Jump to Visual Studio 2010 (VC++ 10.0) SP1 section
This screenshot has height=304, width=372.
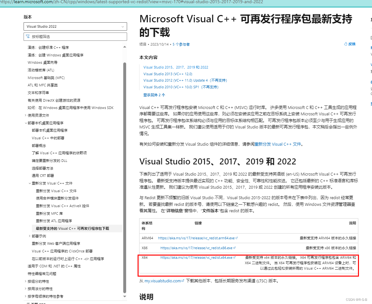pyautogui.click(x=181, y=87)
